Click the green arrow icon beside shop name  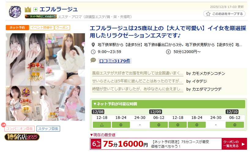tap(35, 9)
